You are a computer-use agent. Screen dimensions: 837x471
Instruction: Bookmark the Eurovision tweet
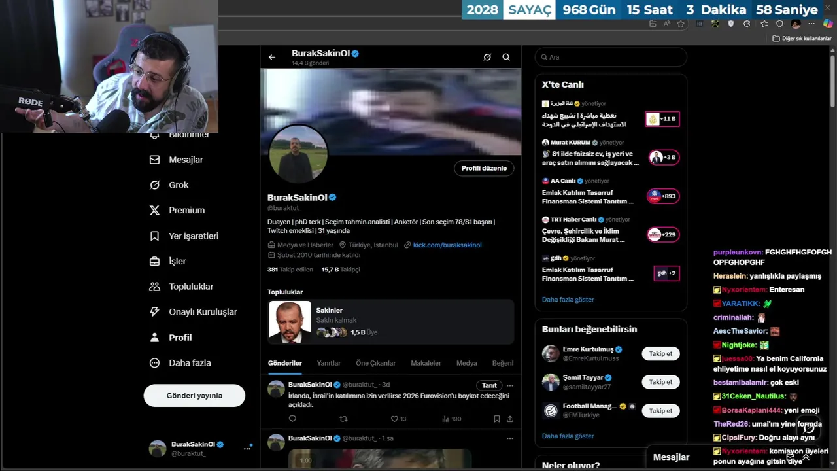click(x=497, y=419)
